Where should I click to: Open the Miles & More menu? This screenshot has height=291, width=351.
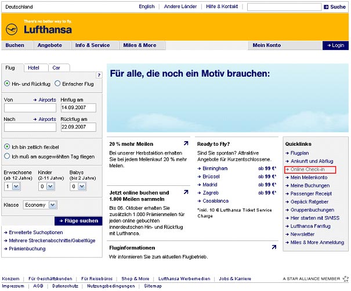[140, 45]
